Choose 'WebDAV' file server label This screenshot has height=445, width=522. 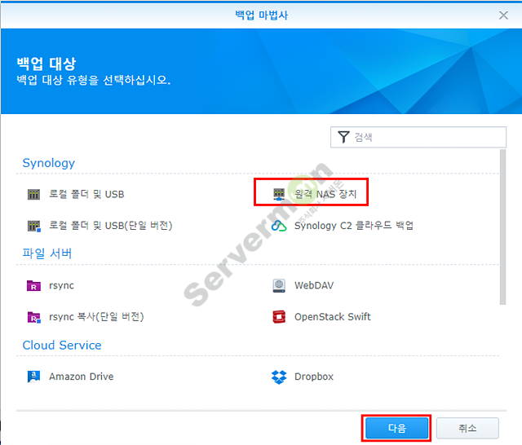314,285
